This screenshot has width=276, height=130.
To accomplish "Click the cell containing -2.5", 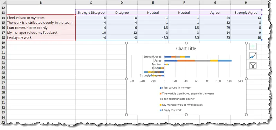I will tap(153, 37).
